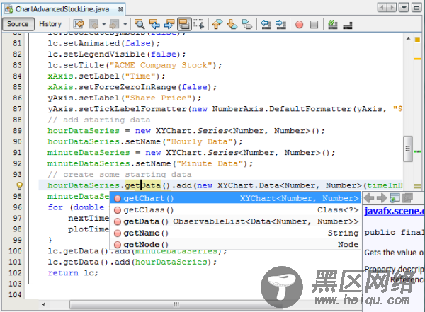Viewport: 425px width, 312px height.
Task: Click the Next Bookmark icon
Action: click(232, 24)
